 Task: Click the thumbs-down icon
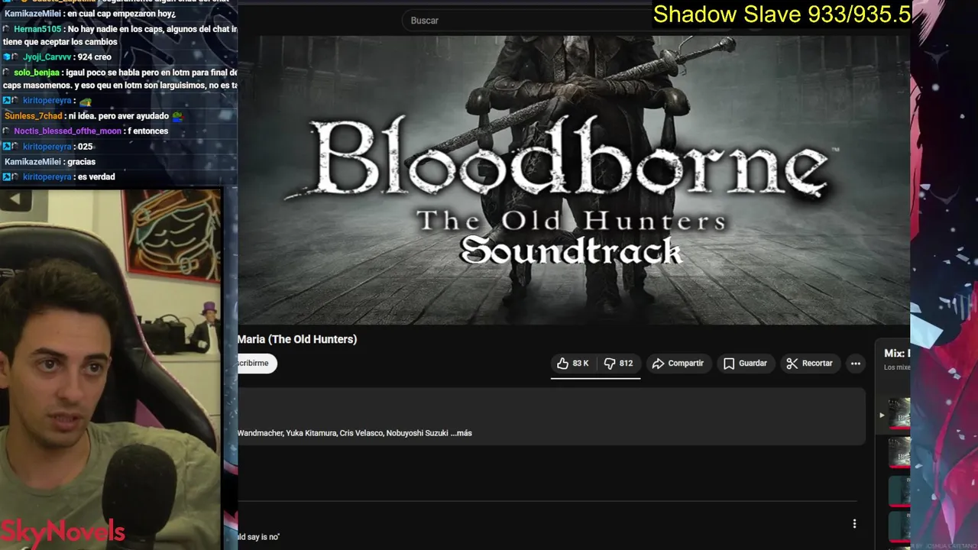pyautogui.click(x=610, y=364)
